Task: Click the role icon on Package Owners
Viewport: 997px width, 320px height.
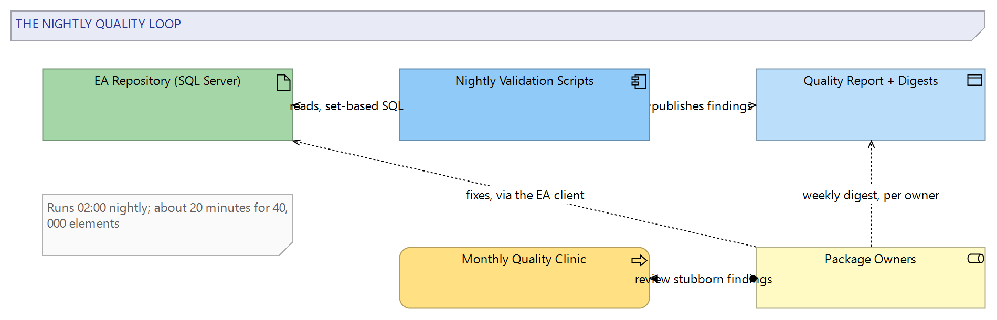Action: click(x=975, y=259)
